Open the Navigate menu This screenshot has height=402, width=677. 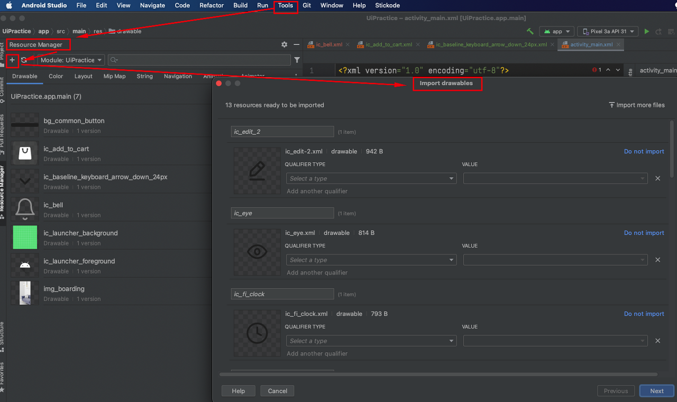pos(152,5)
